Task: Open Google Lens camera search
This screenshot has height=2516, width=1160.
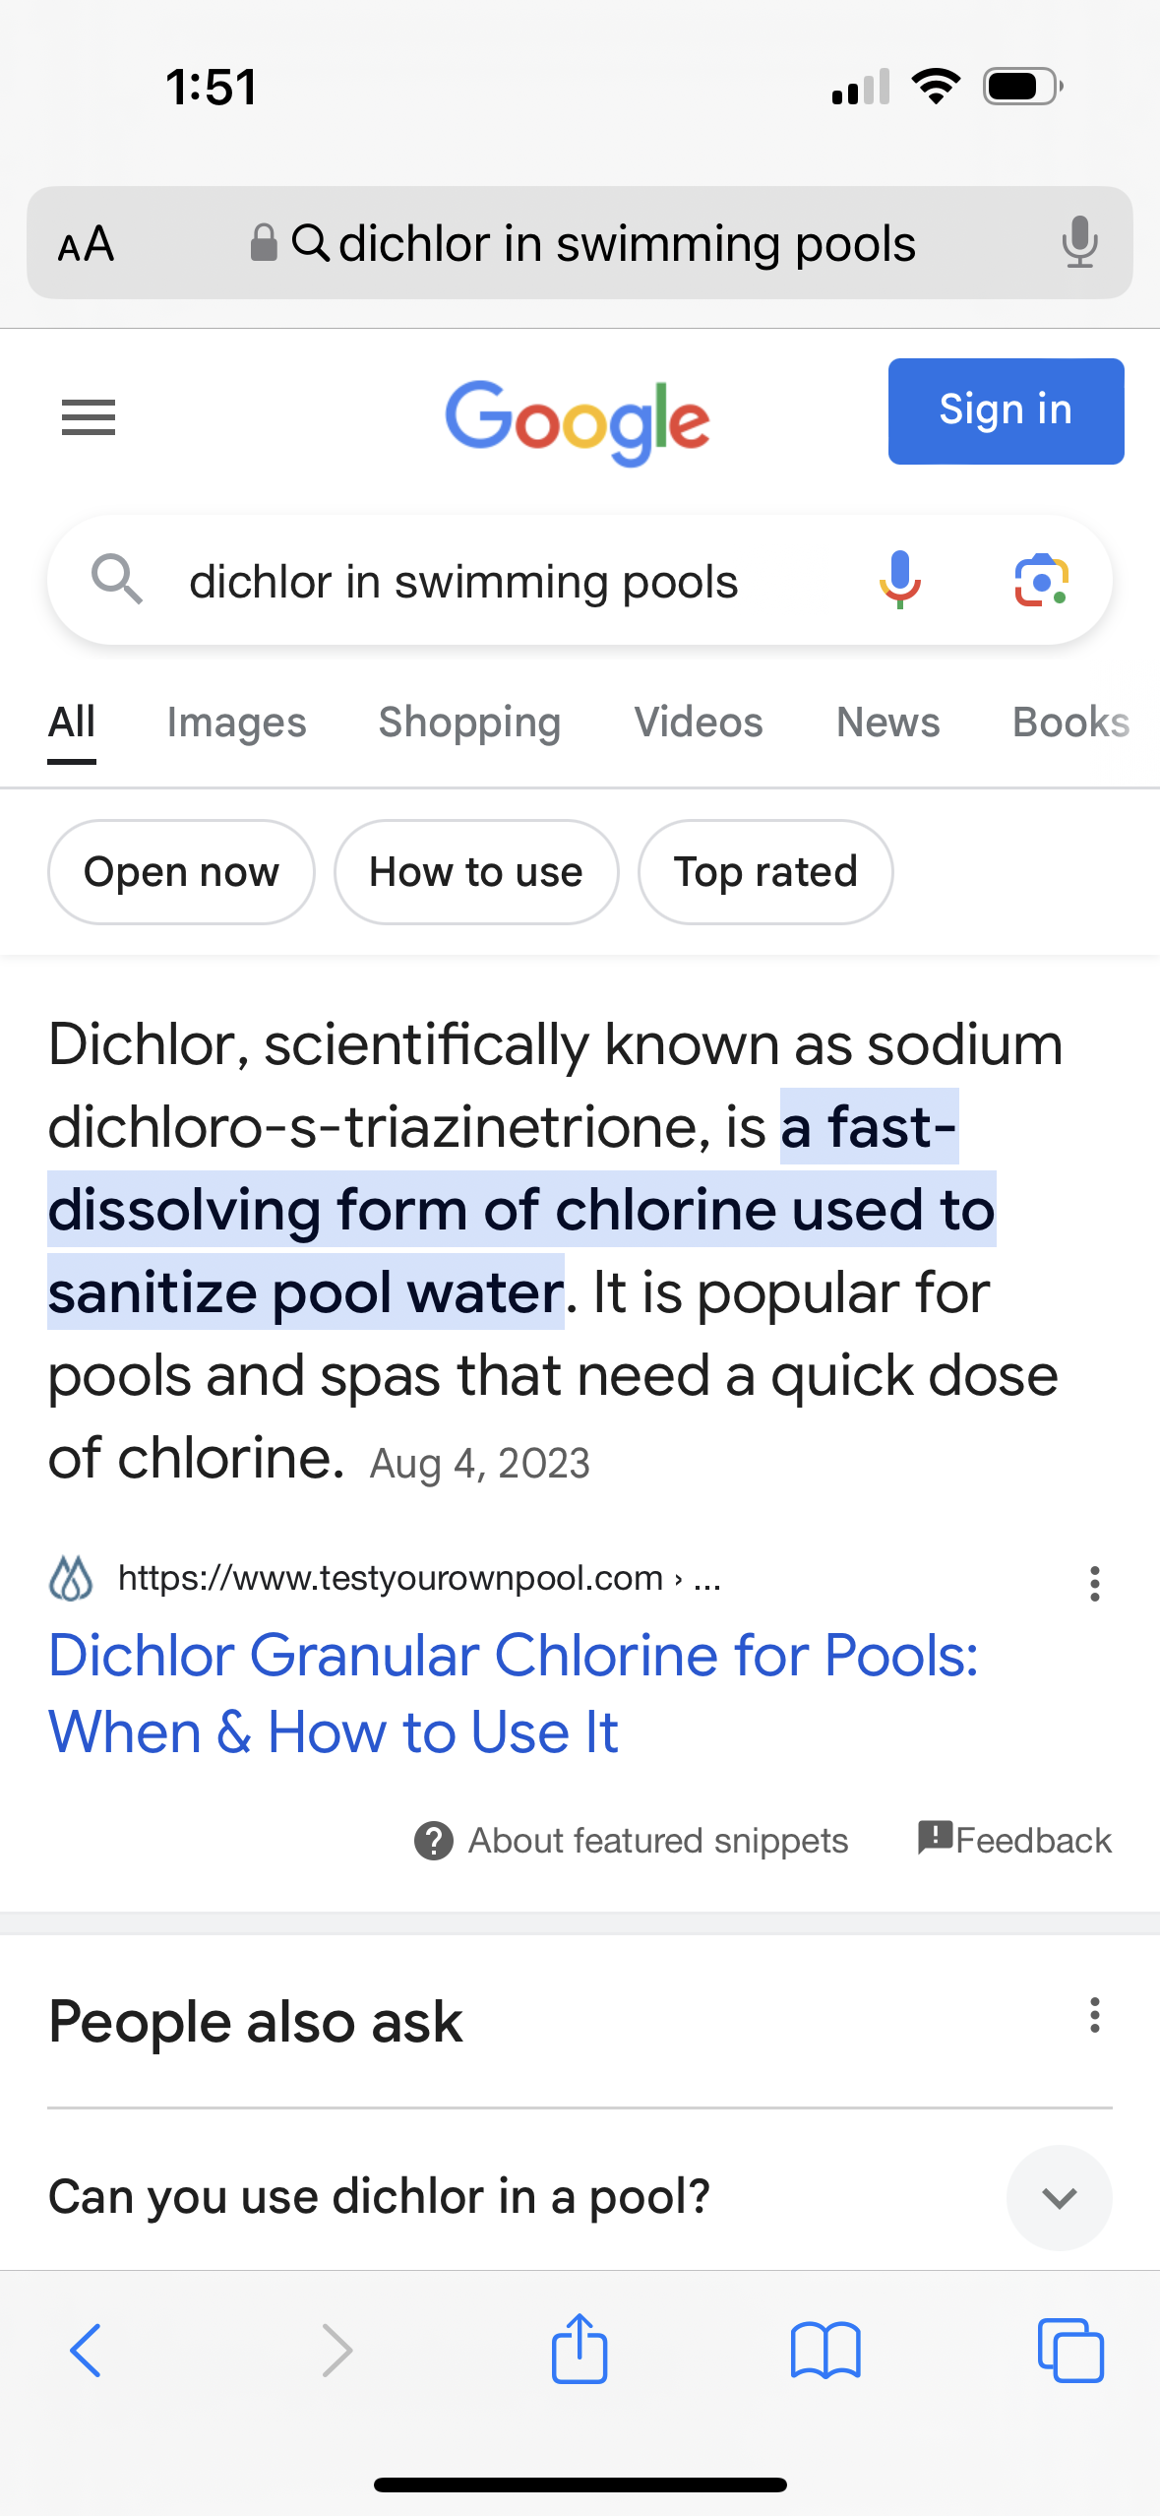Action: click(1041, 580)
